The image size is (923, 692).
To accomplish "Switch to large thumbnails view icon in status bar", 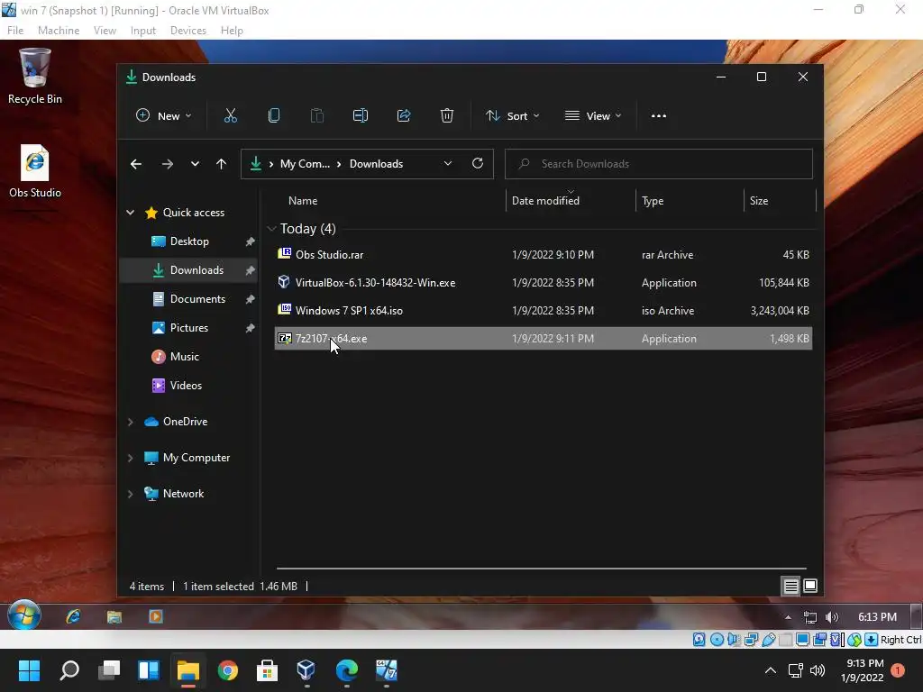I will (810, 586).
